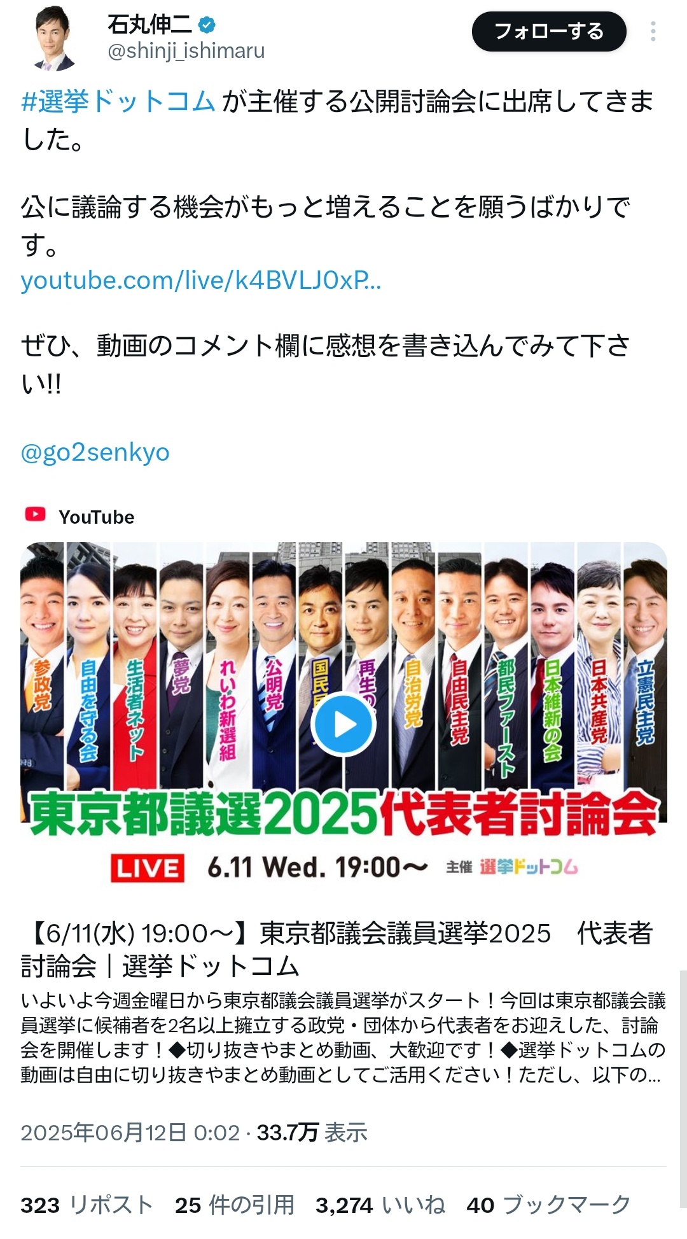Click the blue verified badge next to 石丸伸二
The height and width of the screenshot is (1239, 687).
click(x=207, y=25)
